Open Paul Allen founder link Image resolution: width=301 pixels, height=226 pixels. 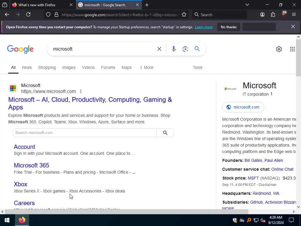[274, 160]
